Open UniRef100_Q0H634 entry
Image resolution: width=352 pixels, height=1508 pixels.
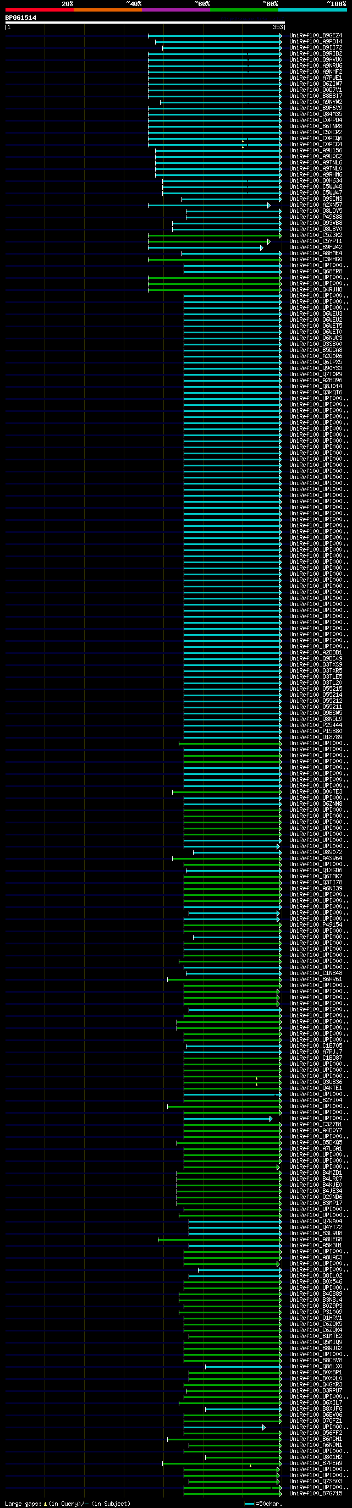tap(316, 181)
